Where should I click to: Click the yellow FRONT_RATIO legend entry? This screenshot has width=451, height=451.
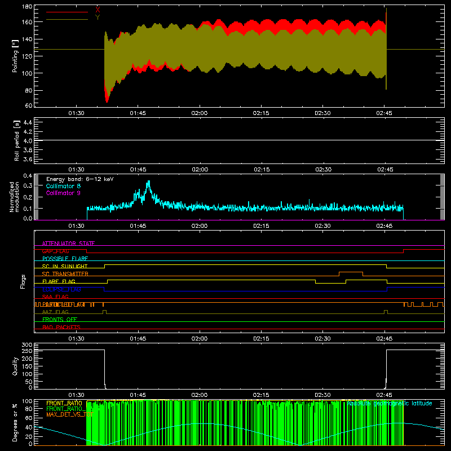click(64, 403)
